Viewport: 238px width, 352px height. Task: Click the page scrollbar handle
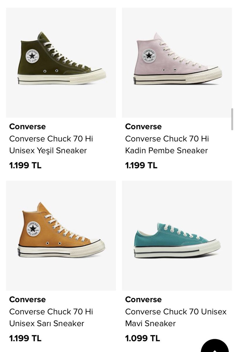[232, 119]
